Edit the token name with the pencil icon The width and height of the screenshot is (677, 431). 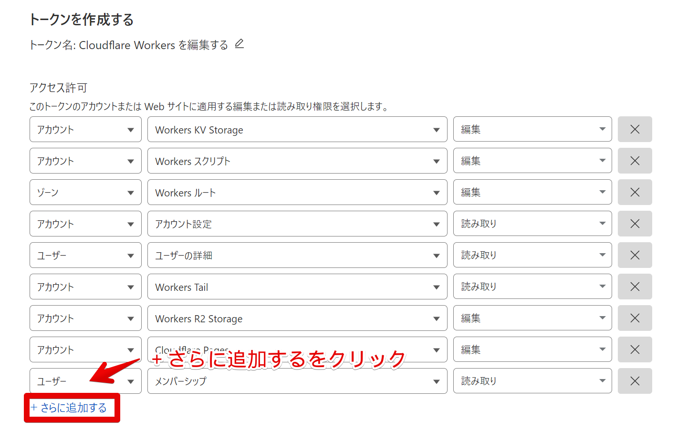239,44
